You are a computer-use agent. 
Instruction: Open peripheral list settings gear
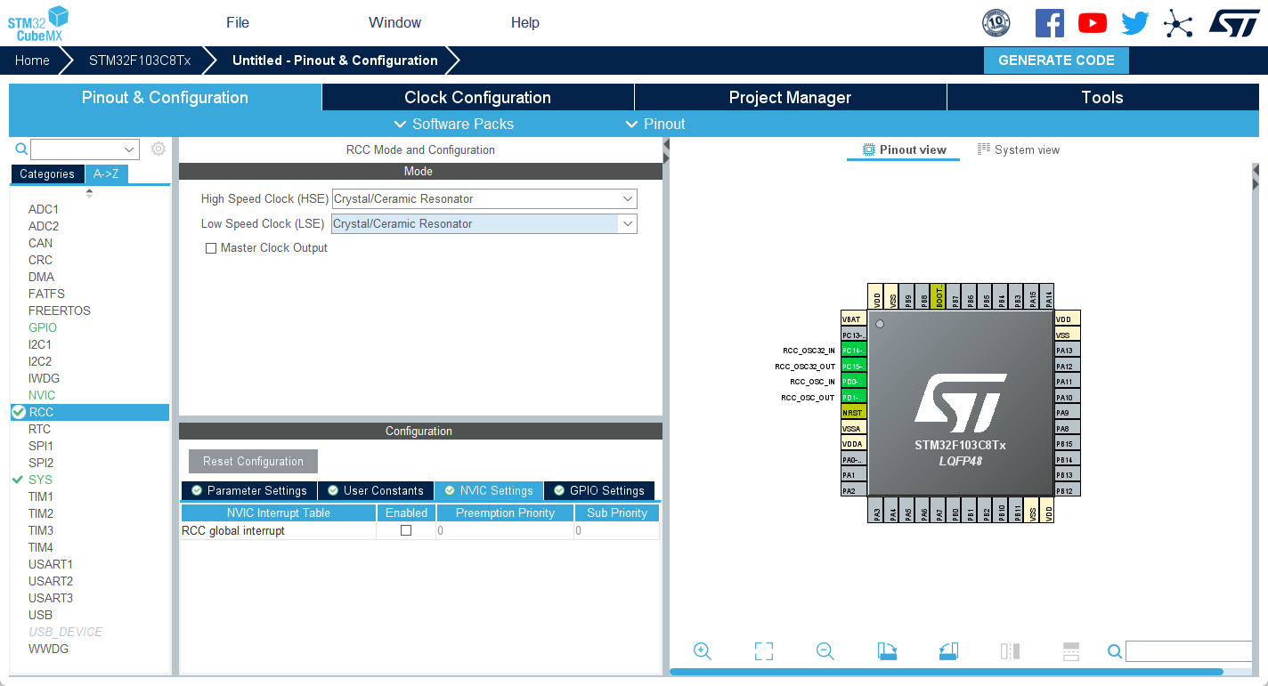coord(158,149)
